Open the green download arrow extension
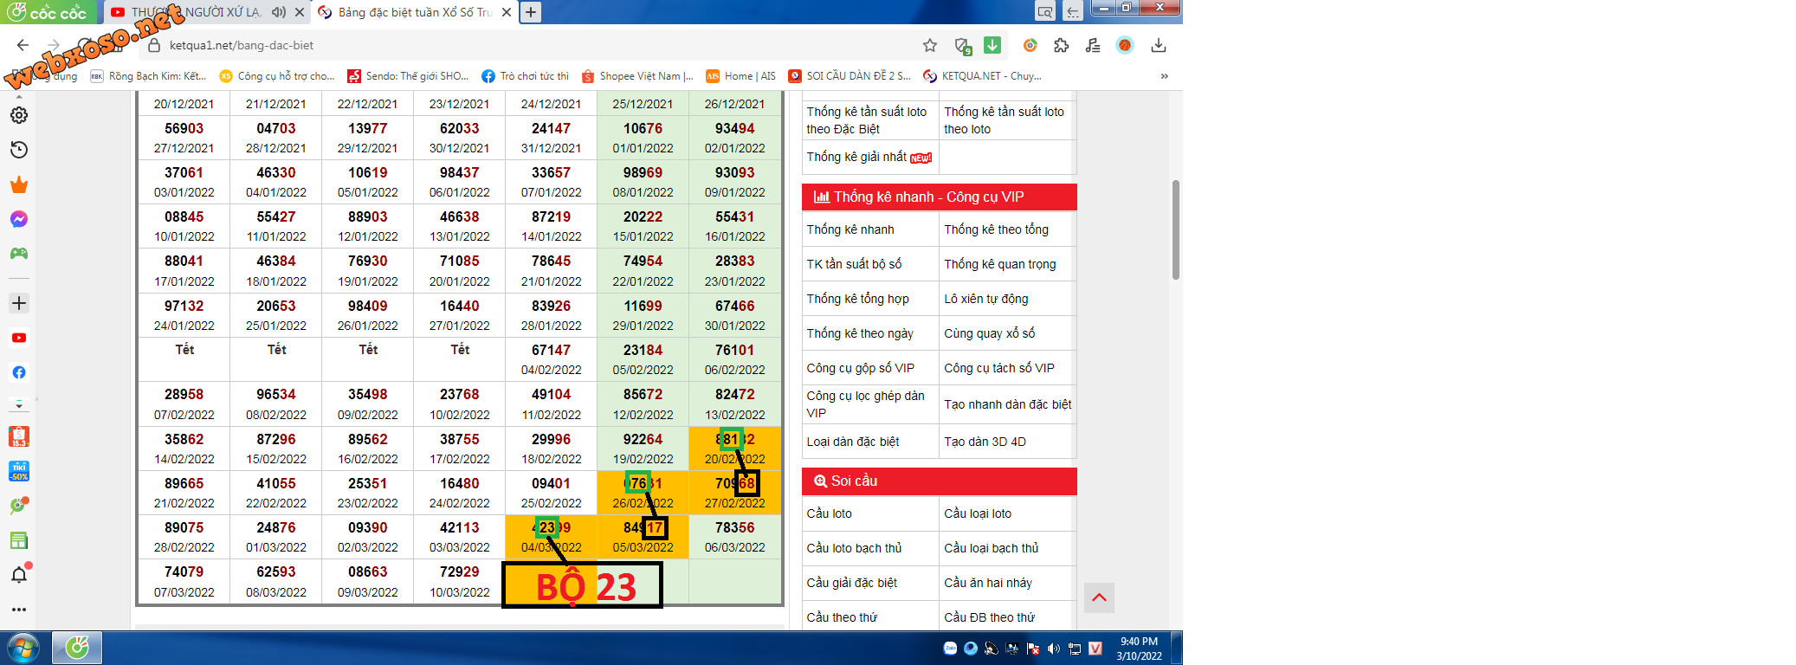Screen dimensions: 1796x665 tap(992, 45)
